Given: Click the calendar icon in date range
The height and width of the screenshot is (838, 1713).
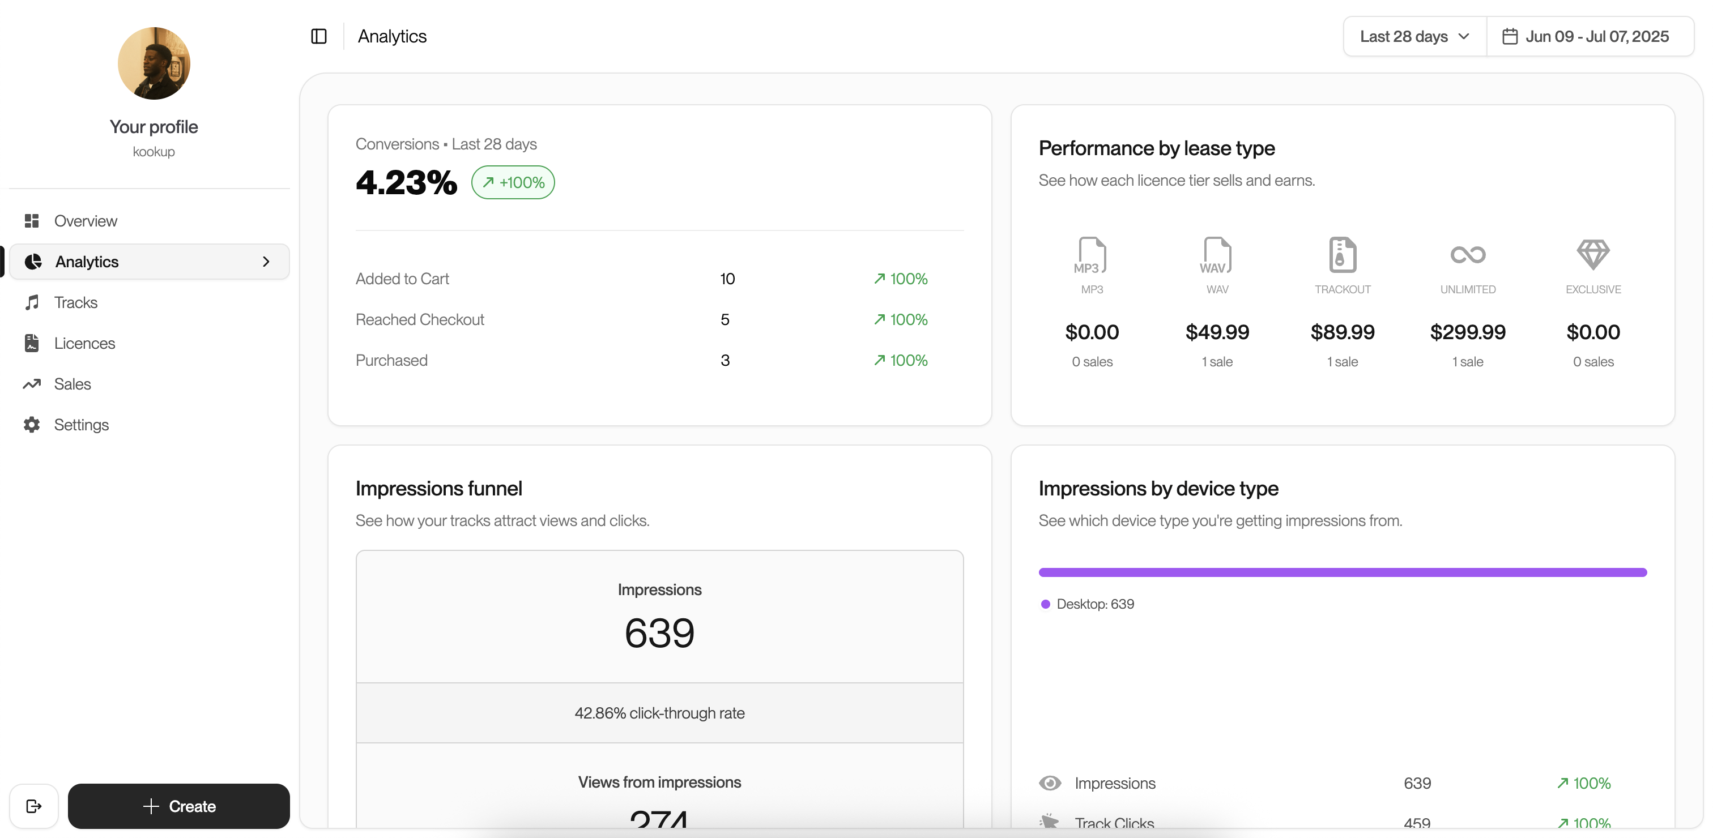Looking at the screenshot, I should pos(1510,36).
